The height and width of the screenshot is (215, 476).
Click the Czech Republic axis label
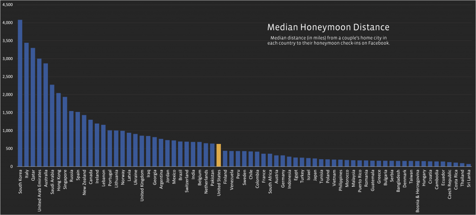click(450, 182)
